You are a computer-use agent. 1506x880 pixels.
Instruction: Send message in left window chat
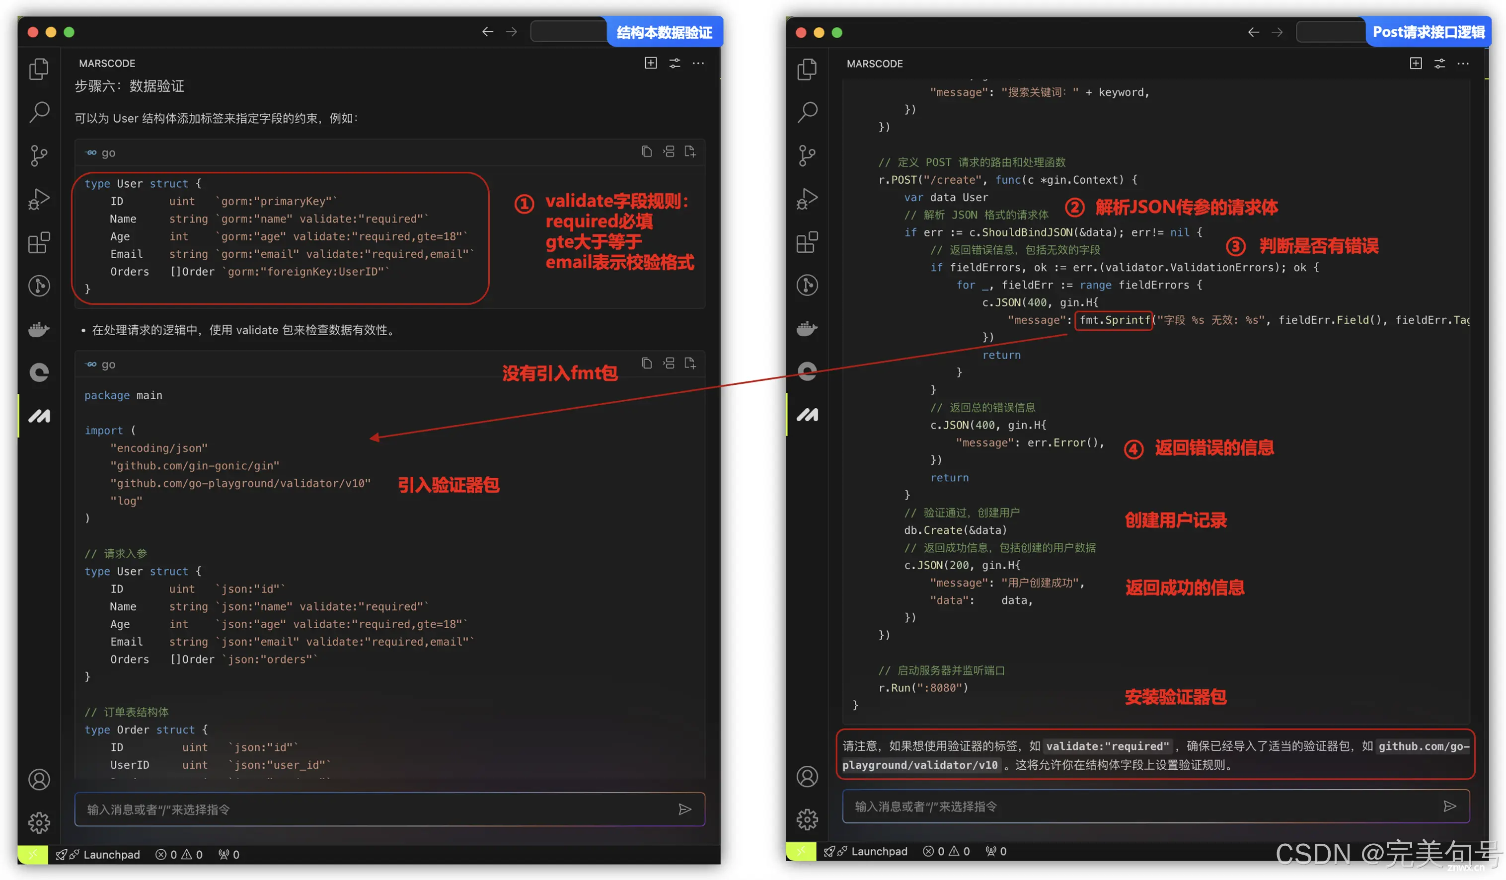(685, 809)
